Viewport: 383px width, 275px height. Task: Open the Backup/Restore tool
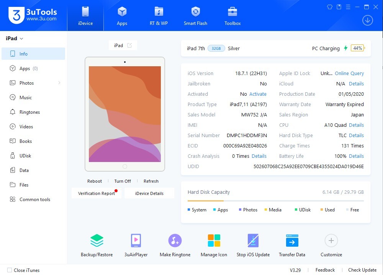pos(97,241)
